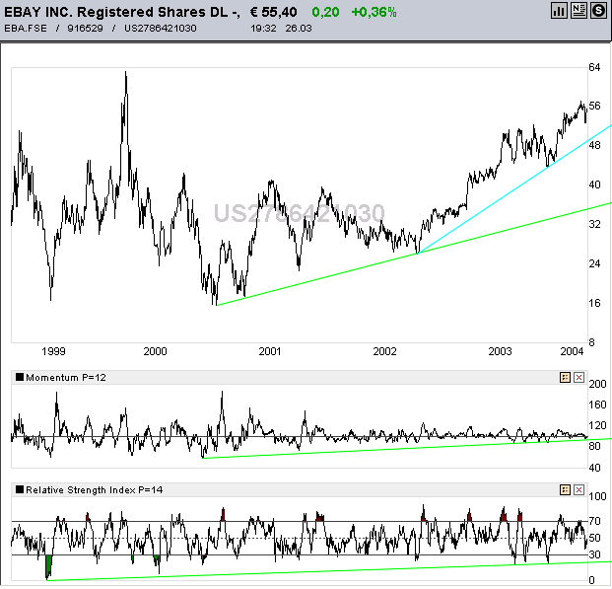Click the 2000 year label on the time axis
Image resolution: width=612 pixels, height=589 pixels.
point(155,351)
